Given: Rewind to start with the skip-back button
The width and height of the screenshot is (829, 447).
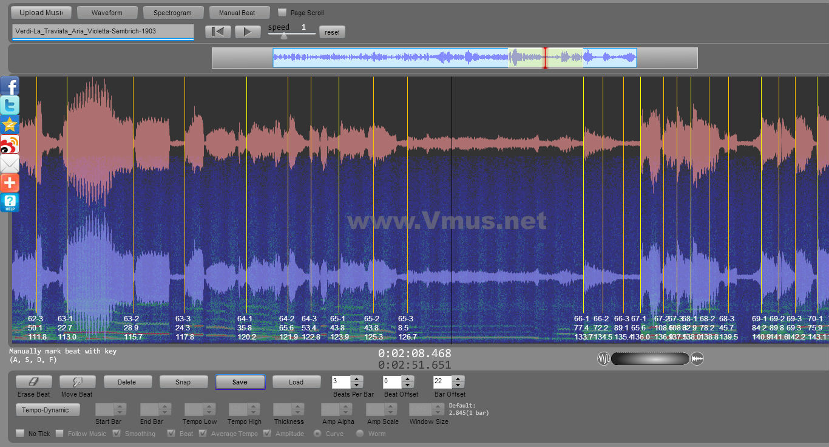Looking at the screenshot, I should click(217, 32).
